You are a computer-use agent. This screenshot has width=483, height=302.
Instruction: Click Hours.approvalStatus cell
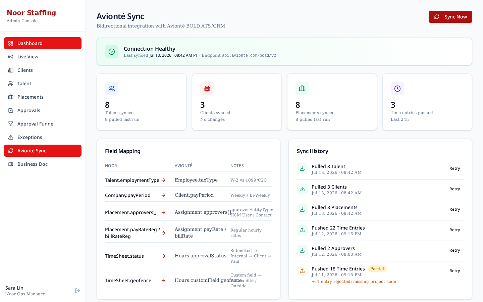pos(201,256)
